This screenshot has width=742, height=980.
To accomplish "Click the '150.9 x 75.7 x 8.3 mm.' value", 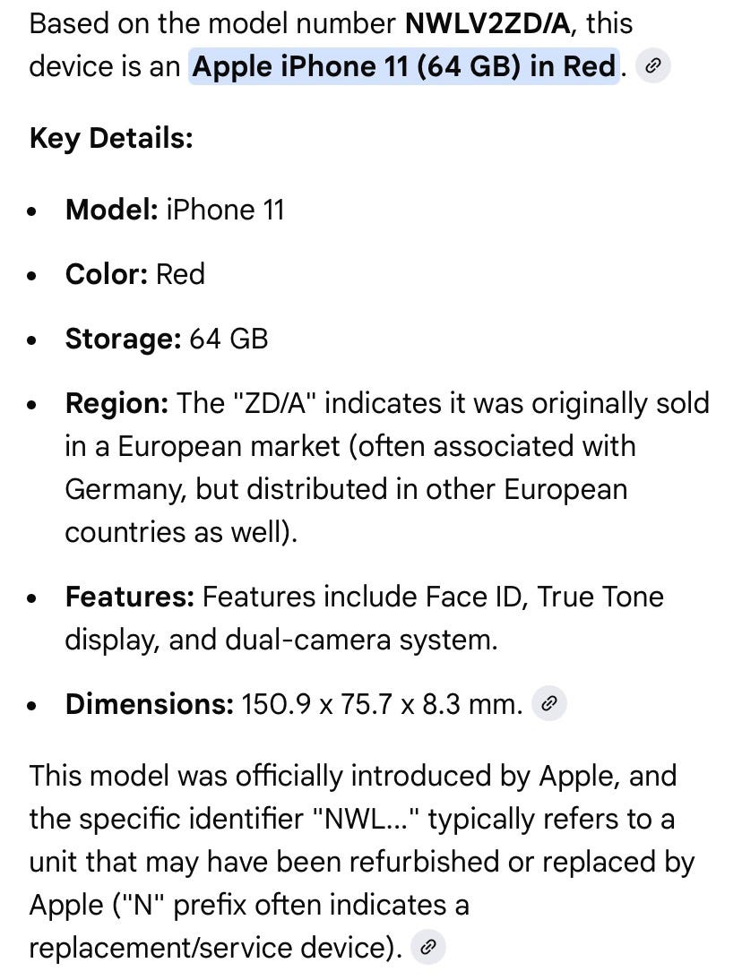I will pos(382,704).
